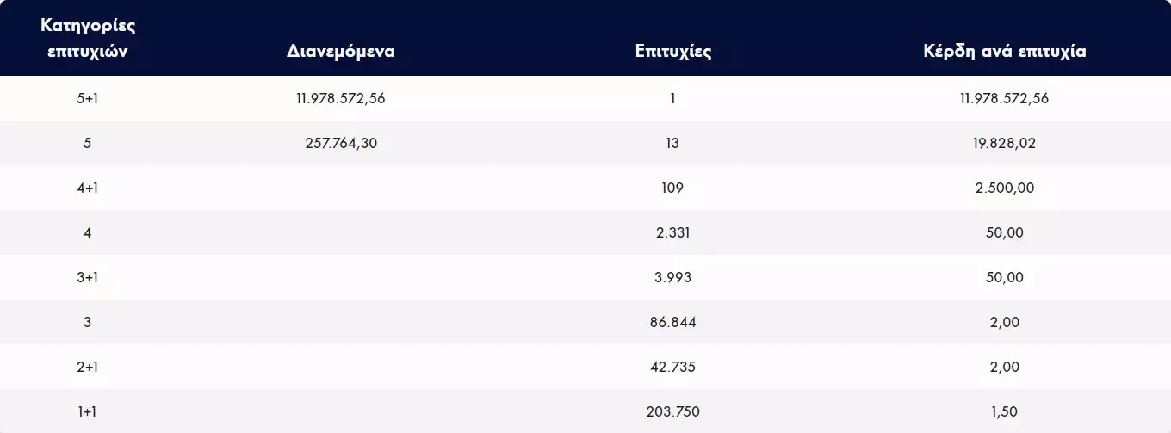This screenshot has height=433, width=1171.
Task: Select the 2.500,00 winnings cell
Action: coord(1004,188)
